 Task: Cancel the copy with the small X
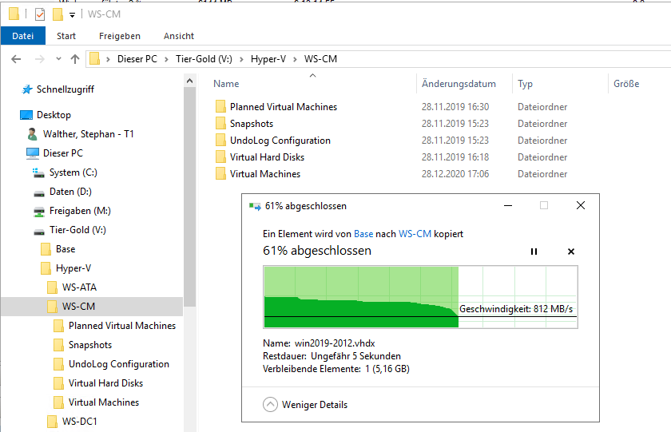coord(571,252)
